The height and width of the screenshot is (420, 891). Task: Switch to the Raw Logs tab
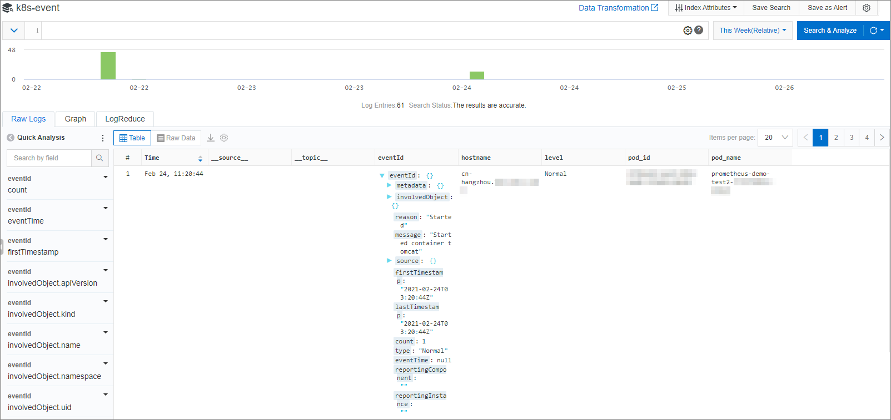[x=28, y=119]
